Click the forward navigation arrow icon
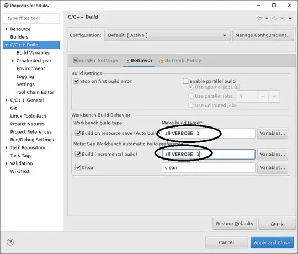The width and height of the screenshot is (298, 254). point(274,18)
